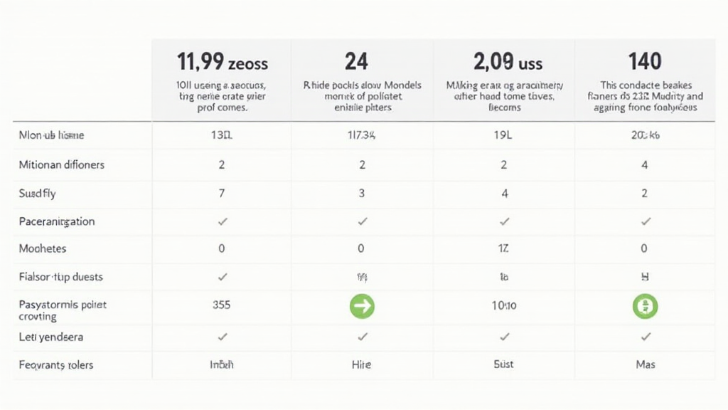This screenshot has height=410, width=728.
Task: Click the Hire link in the bottom row
Action: 362,364
